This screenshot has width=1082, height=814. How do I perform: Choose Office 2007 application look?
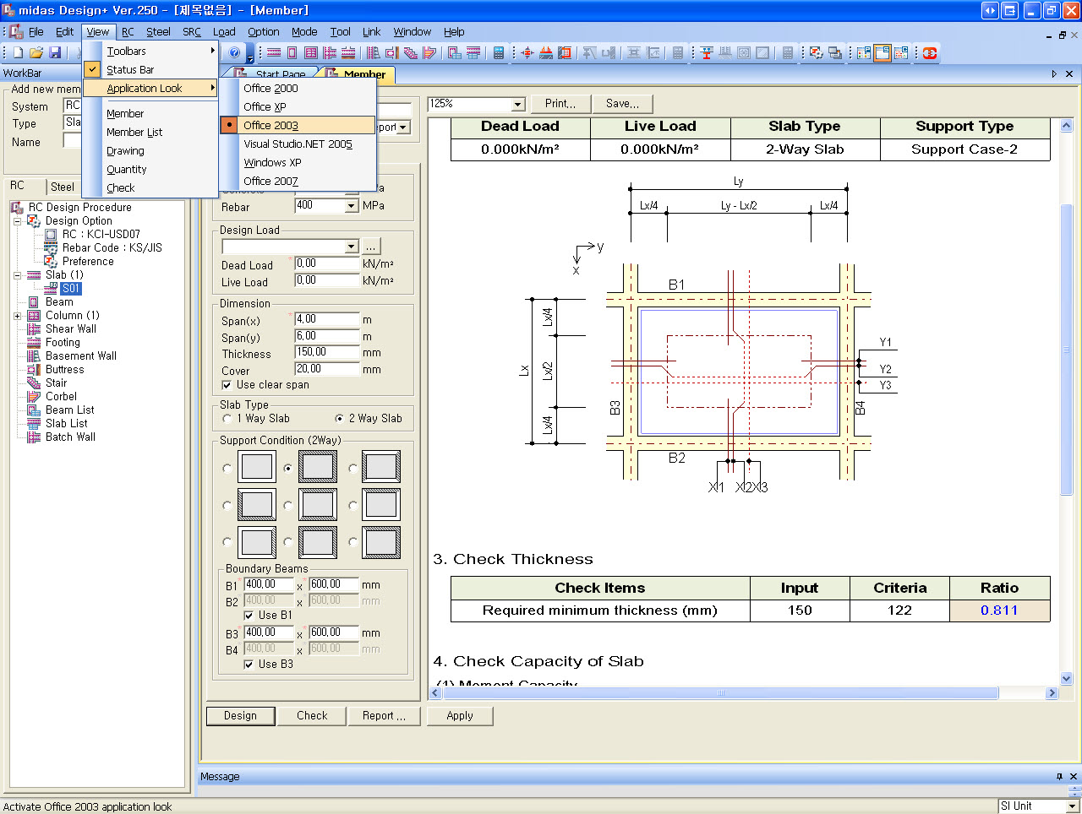(298, 181)
